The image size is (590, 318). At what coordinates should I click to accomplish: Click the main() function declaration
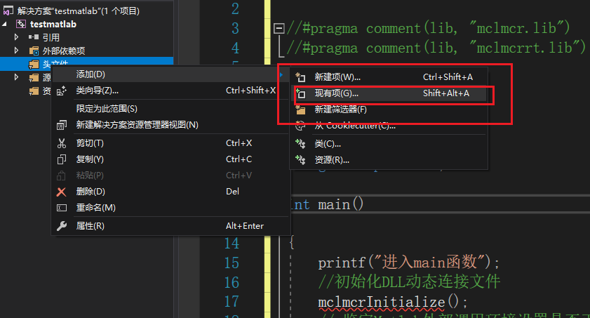click(x=326, y=205)
